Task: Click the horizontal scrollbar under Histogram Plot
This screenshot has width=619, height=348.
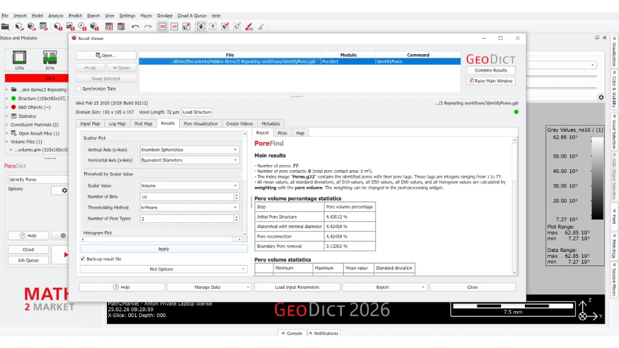Action: click(161, 239)
